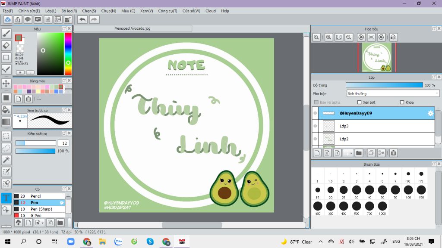Screen dimensions: 442x248
Task: Open Zoom from the taskbar
Action: (x=71, y=242)
